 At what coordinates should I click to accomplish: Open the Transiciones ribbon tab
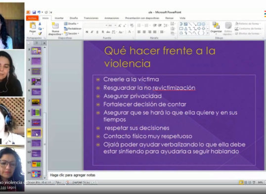click(x=91, y=18)
